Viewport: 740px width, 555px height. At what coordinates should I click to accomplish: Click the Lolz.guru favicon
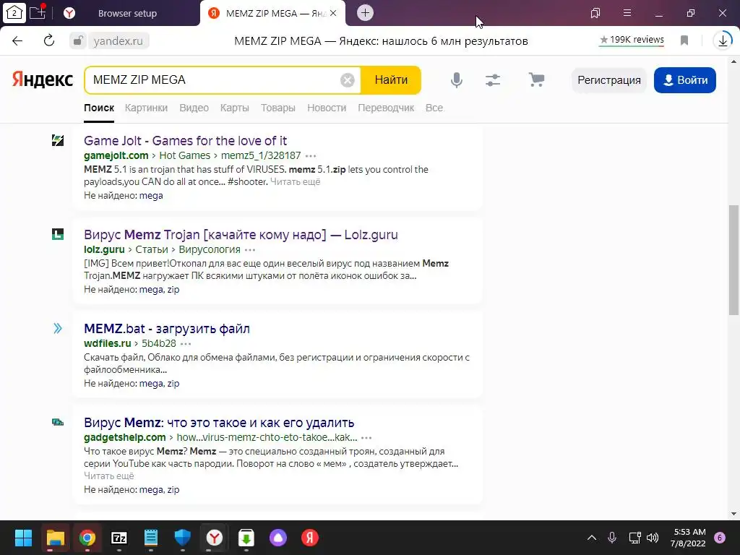(x=58, y=234)
